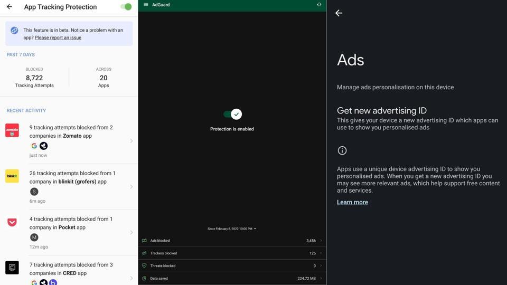Toggle AdGuard protection switch
This screenshot has height=285, width=507.
pos(232,114)
